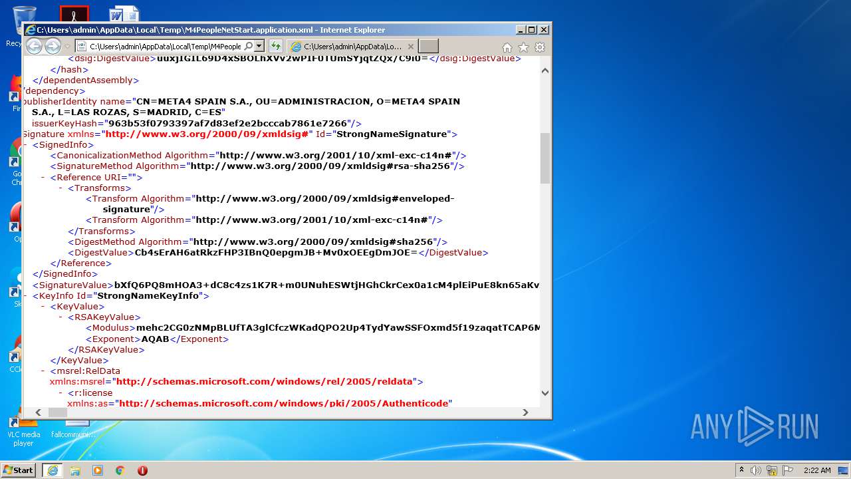Open the Windows Start menu
The height and width of the screenshot is (479, 851).
(x=18, y=470)
